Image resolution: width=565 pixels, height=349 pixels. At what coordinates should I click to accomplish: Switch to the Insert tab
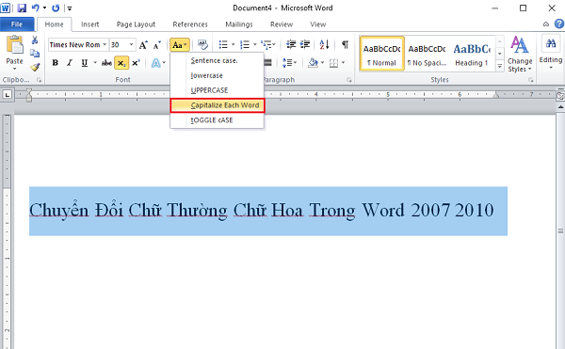89,24
